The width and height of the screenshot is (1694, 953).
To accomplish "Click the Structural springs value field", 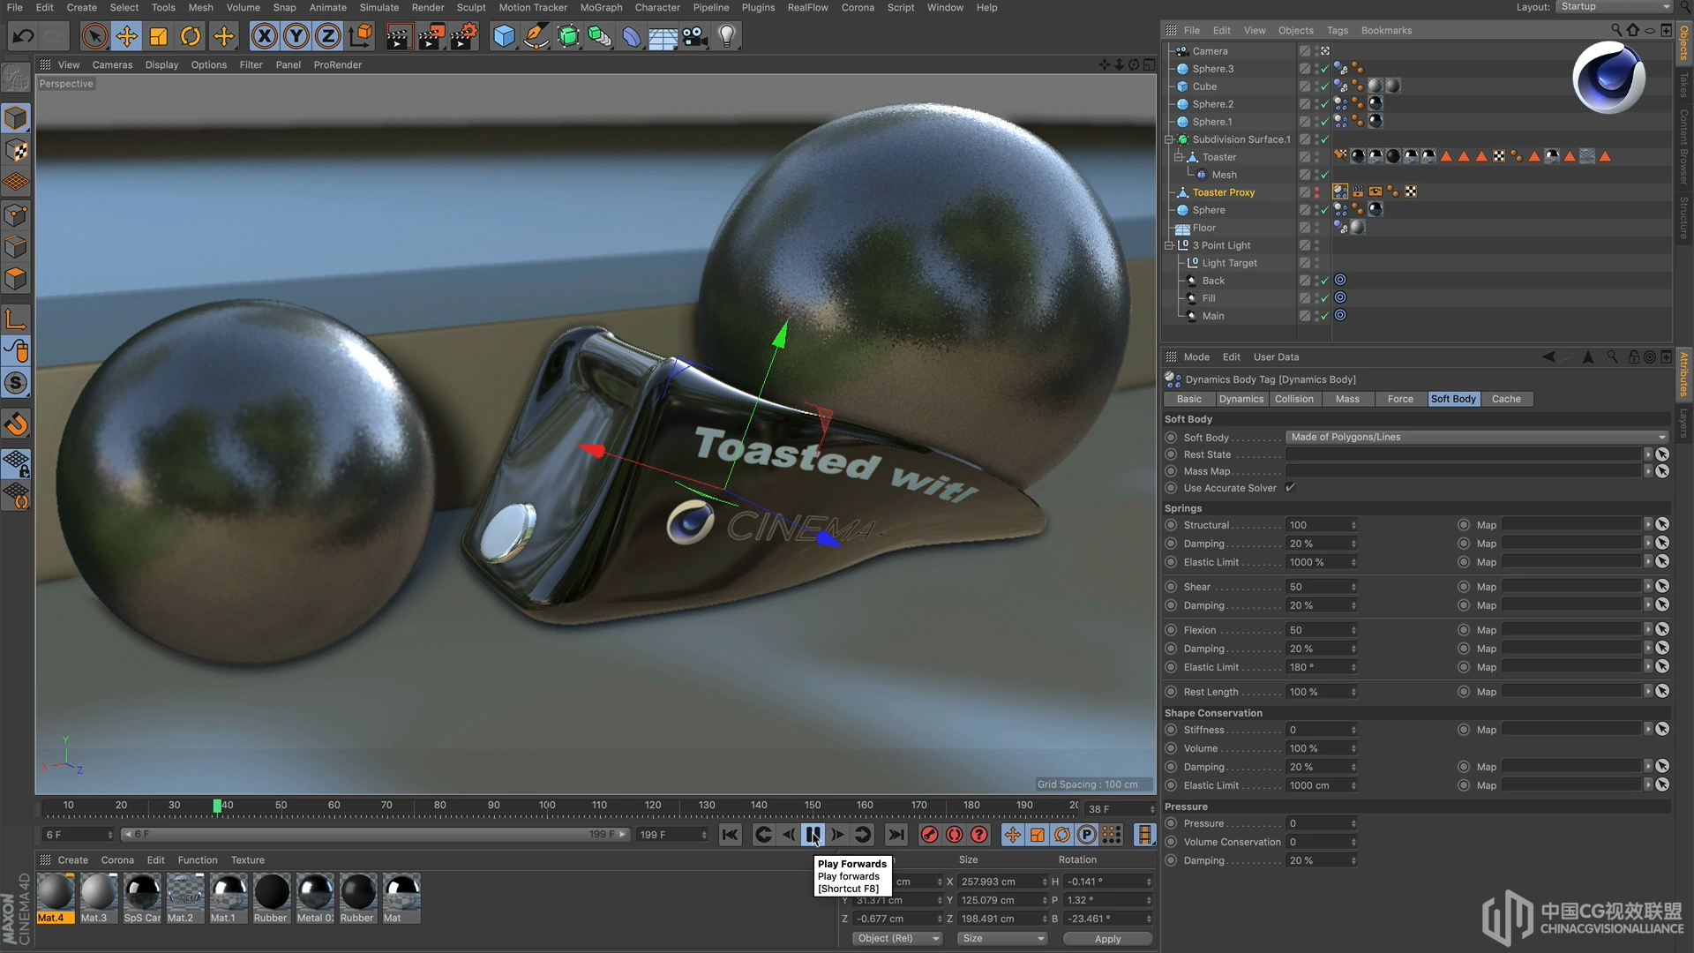I will [1321, 525].
